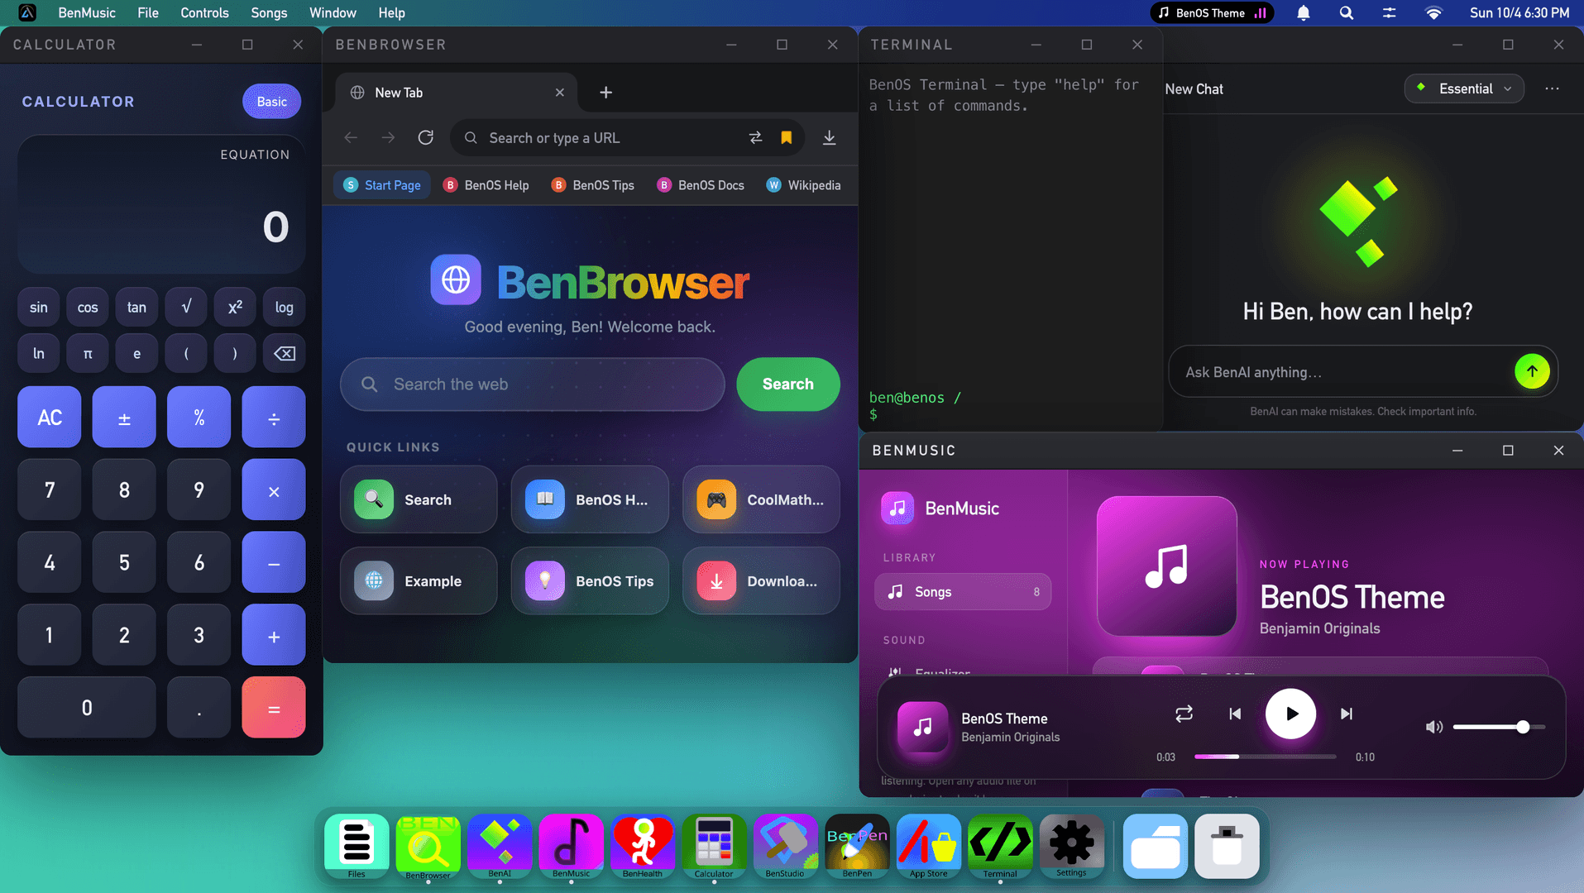Seek on the BenMusic progress bar
Viewport: 1584px width, 893px height.
click(1265, 757)
